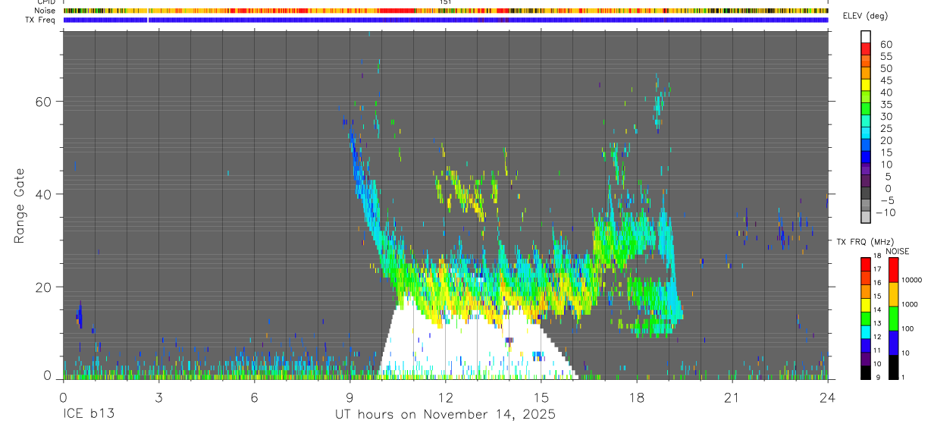Image resolution: width=931 pixels, height=430 pixels.
Task: Click the "NOISE" legend title
Action: (x=898, y=251)
